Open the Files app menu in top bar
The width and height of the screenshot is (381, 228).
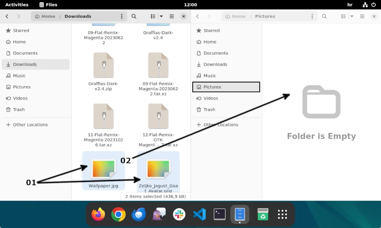coord(48,4)
